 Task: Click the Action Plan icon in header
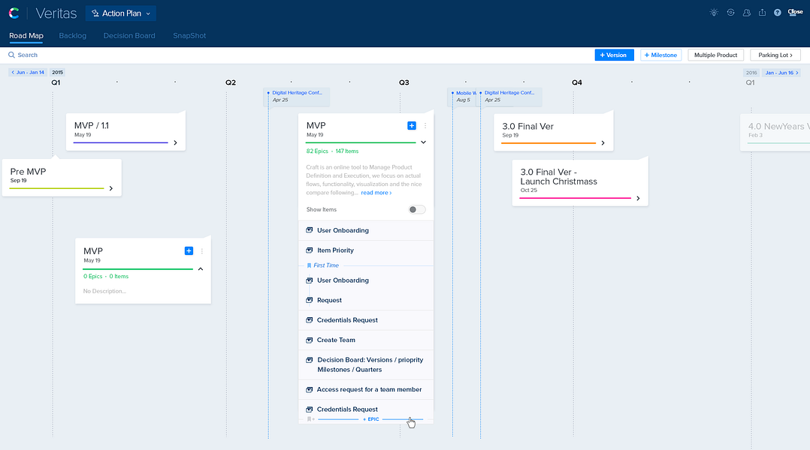pyautogui.click(x=95, y=13)
